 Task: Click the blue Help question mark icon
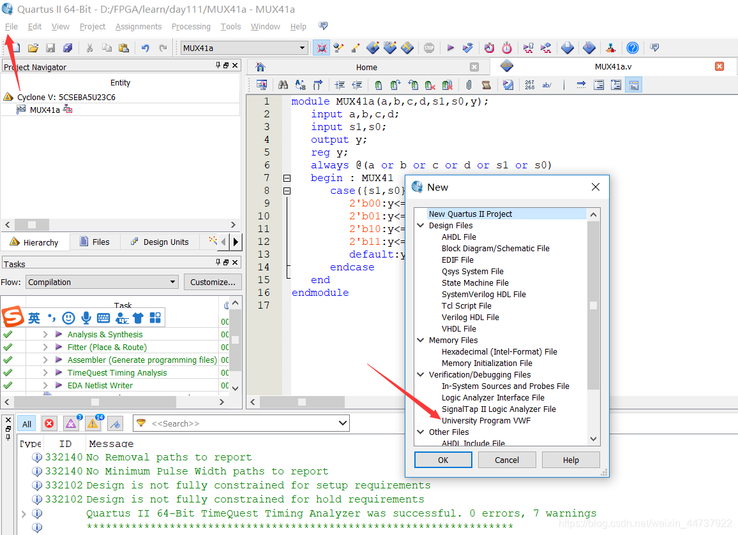(633, 48)
